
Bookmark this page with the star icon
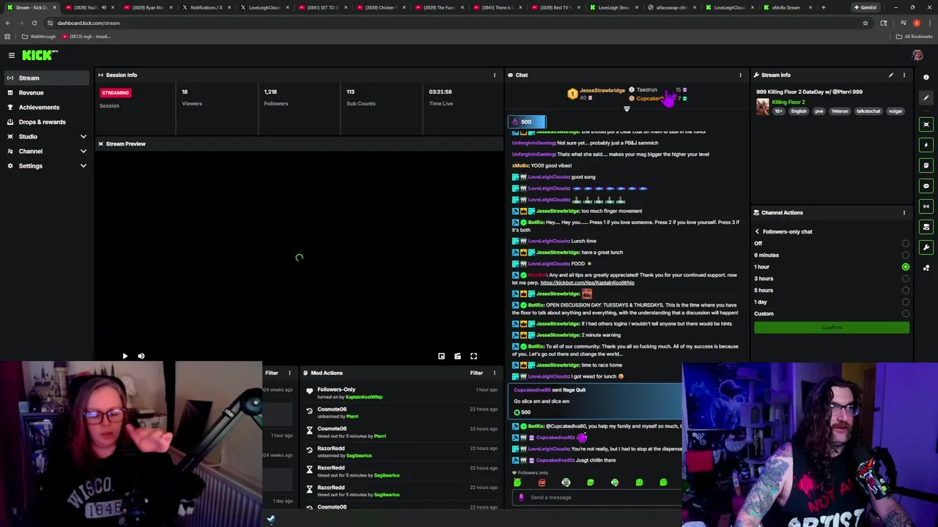(865, 23)
